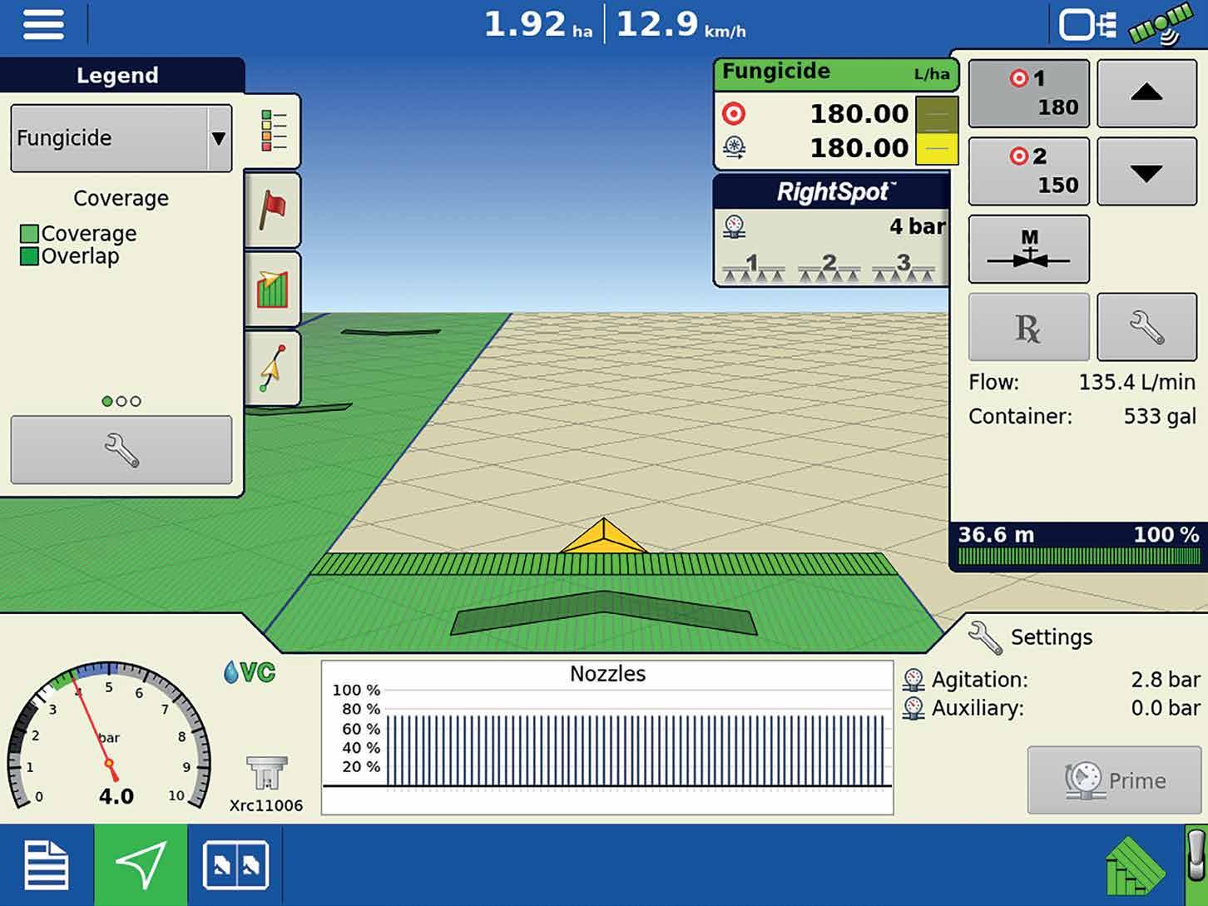Tap the actual applied rate 180.00
This screenshot has width=1208, height=906.
point(859,148)
